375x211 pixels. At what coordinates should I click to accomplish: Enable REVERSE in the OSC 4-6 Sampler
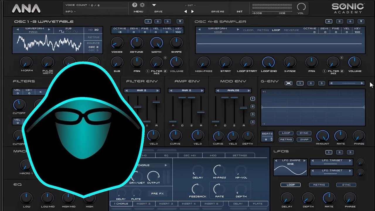coord(291,30)
